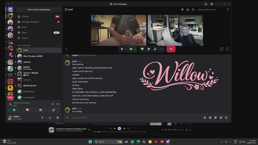Expand microphone options chevron in call controls
The height and width of the screenshot is (145, 258).
(x=126, y=49)
